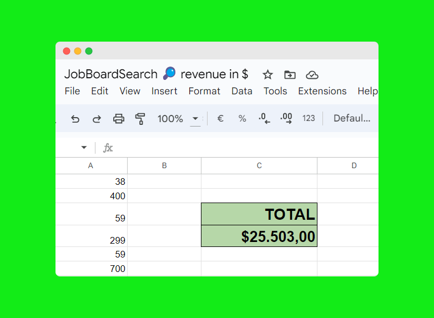Click the Undo arrow icon
The height and width of the screenshot is (318, 434).
75,119
